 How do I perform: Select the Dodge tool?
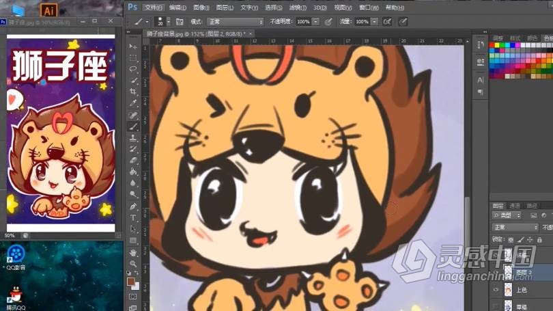coord(133,194)
